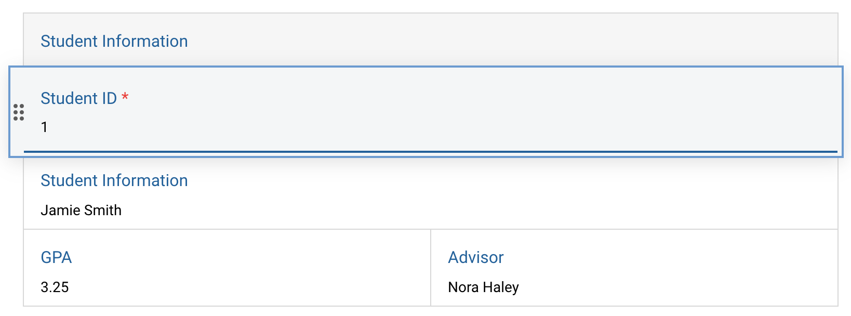Click the value 1 in Student ID
Viewport: 851px width, 316px height.
(x=45, y=126)
